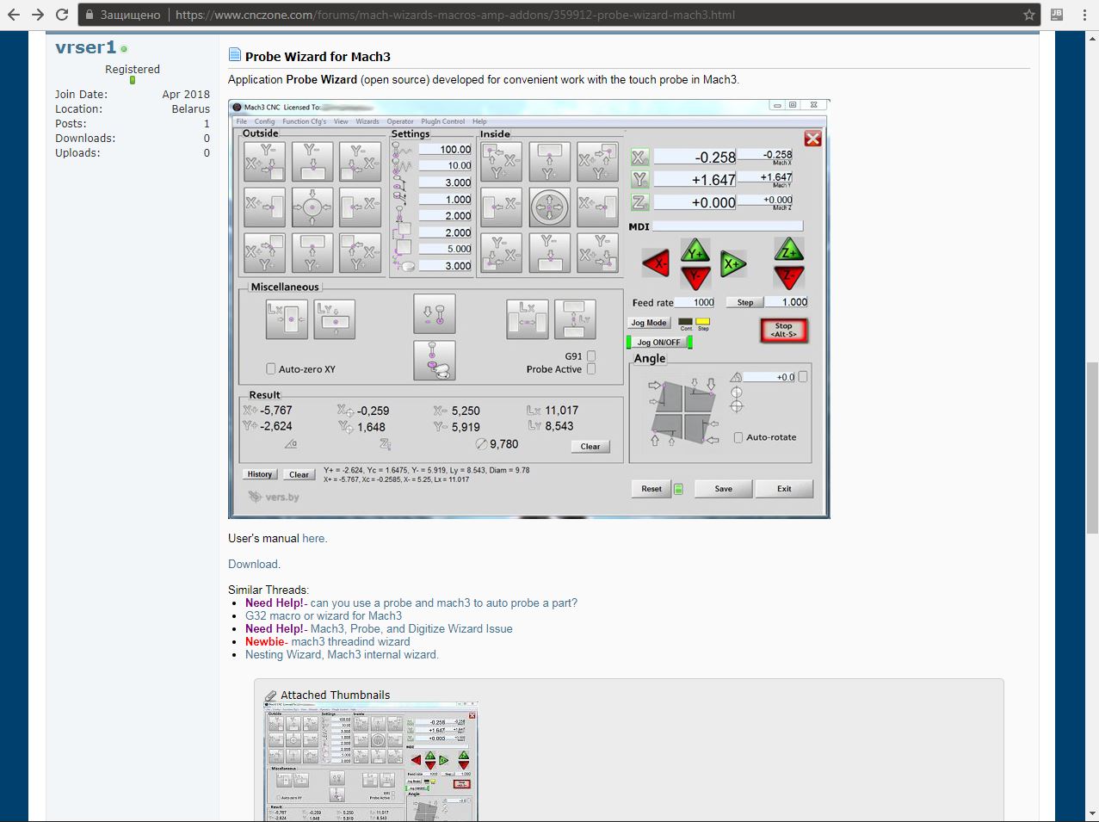1099x822 pixels.
Task: Click the Y axis zero icon
Action: click(639, 180)
